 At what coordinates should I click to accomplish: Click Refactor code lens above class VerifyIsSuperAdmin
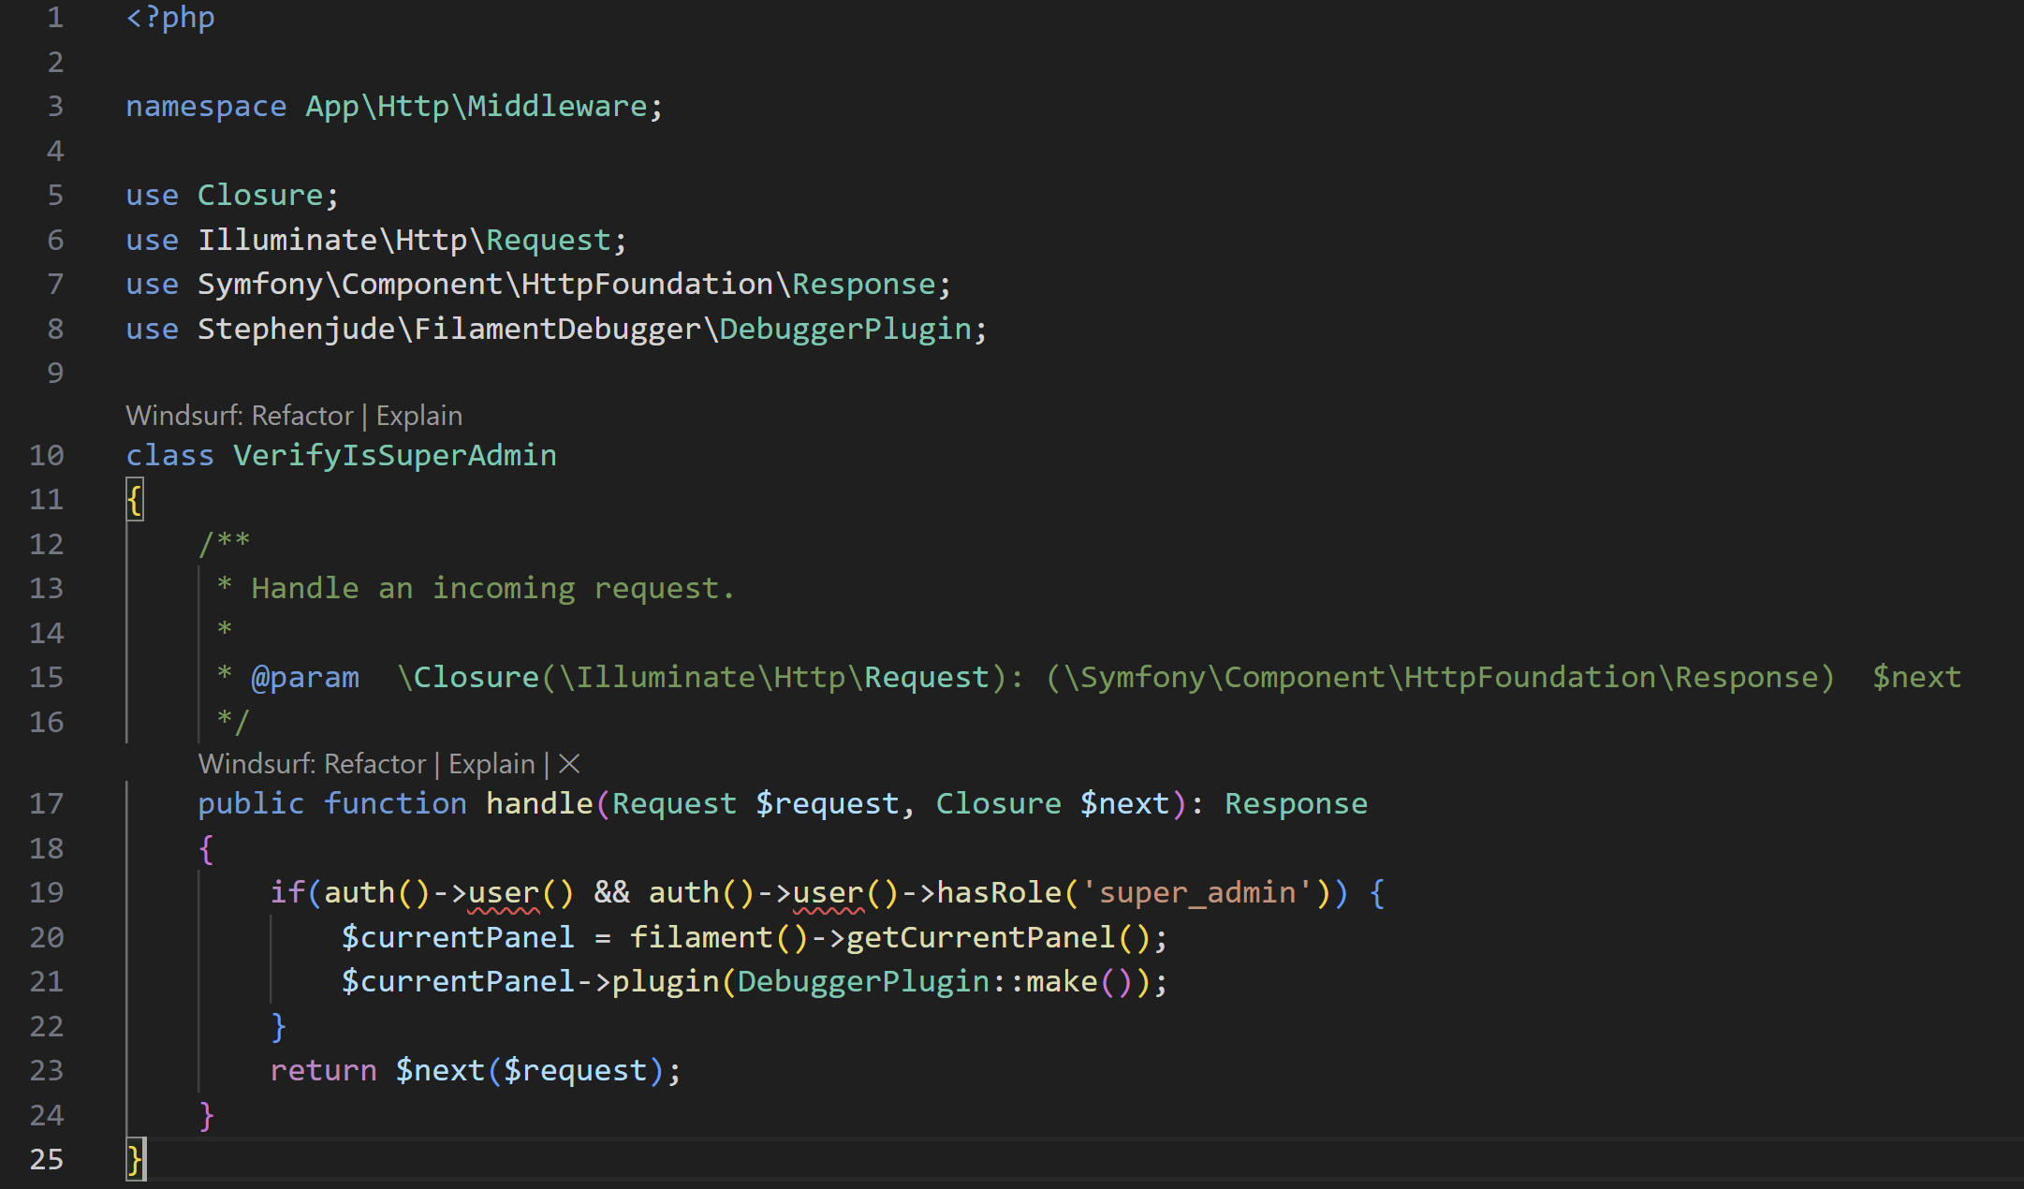coord(301,416)
